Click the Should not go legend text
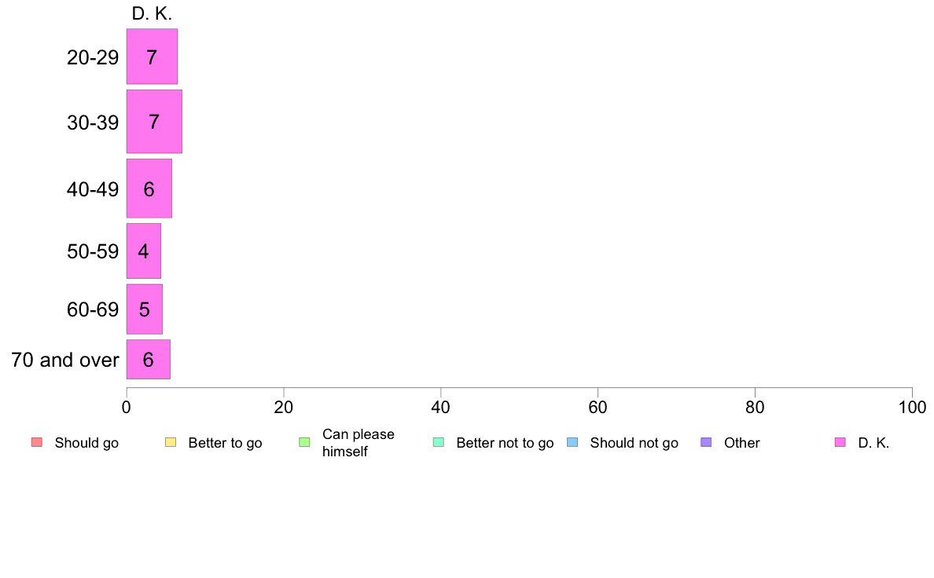The width and height of the screenshot is (934, 578). point(634,443)
